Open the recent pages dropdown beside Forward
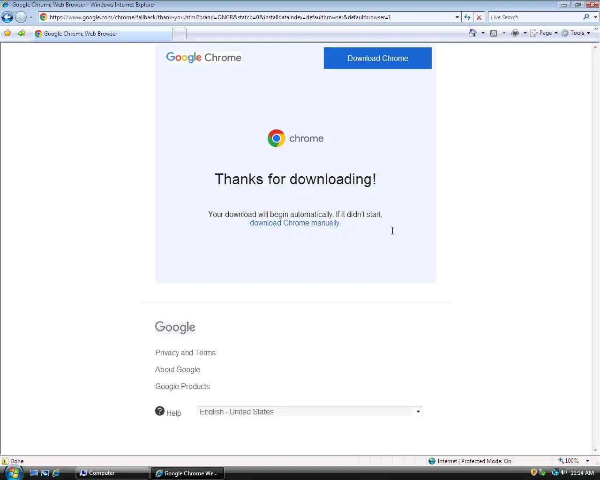Screen dimensions: 600x480 [31, 17]
